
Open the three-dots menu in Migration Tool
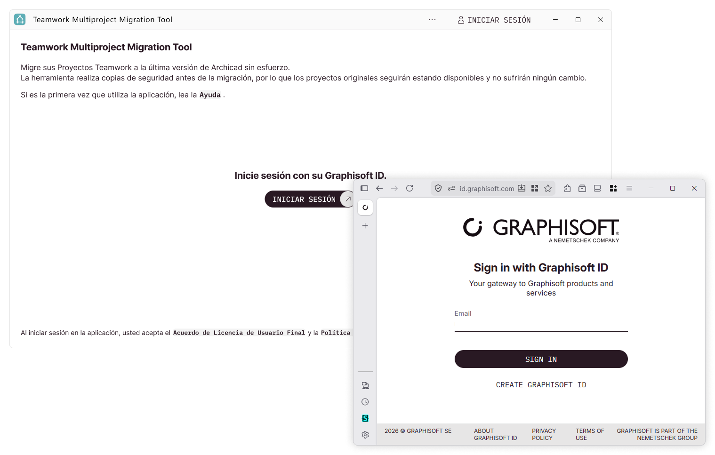(432, 20)
